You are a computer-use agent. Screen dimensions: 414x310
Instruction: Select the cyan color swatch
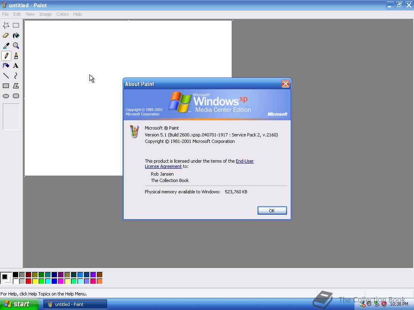(48, 281)
